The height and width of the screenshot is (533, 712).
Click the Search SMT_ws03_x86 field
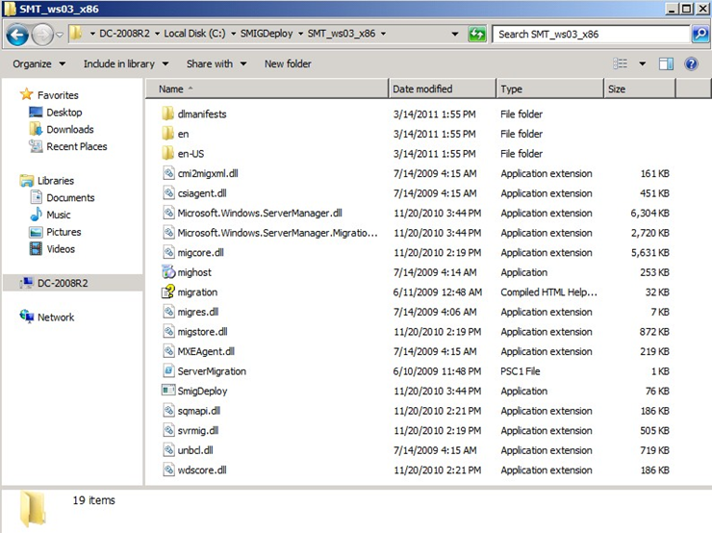point(591,34)
